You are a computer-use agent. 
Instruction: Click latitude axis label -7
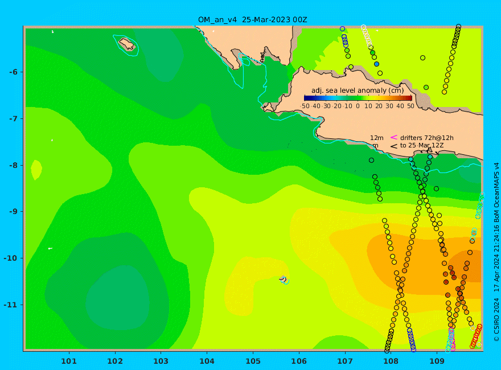click(13, 118)
